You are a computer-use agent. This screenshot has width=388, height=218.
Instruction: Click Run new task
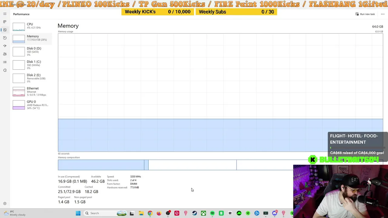[365, 14]
